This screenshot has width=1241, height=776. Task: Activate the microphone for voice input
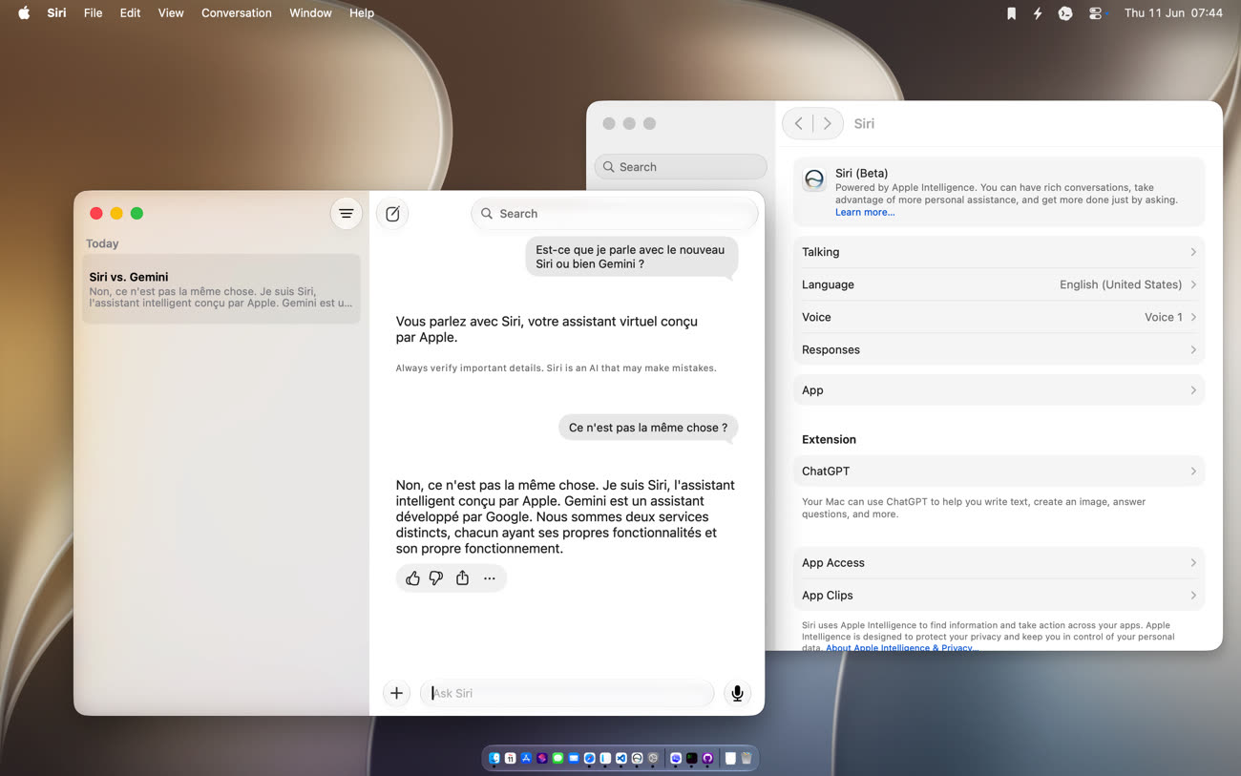click(737, 693)
